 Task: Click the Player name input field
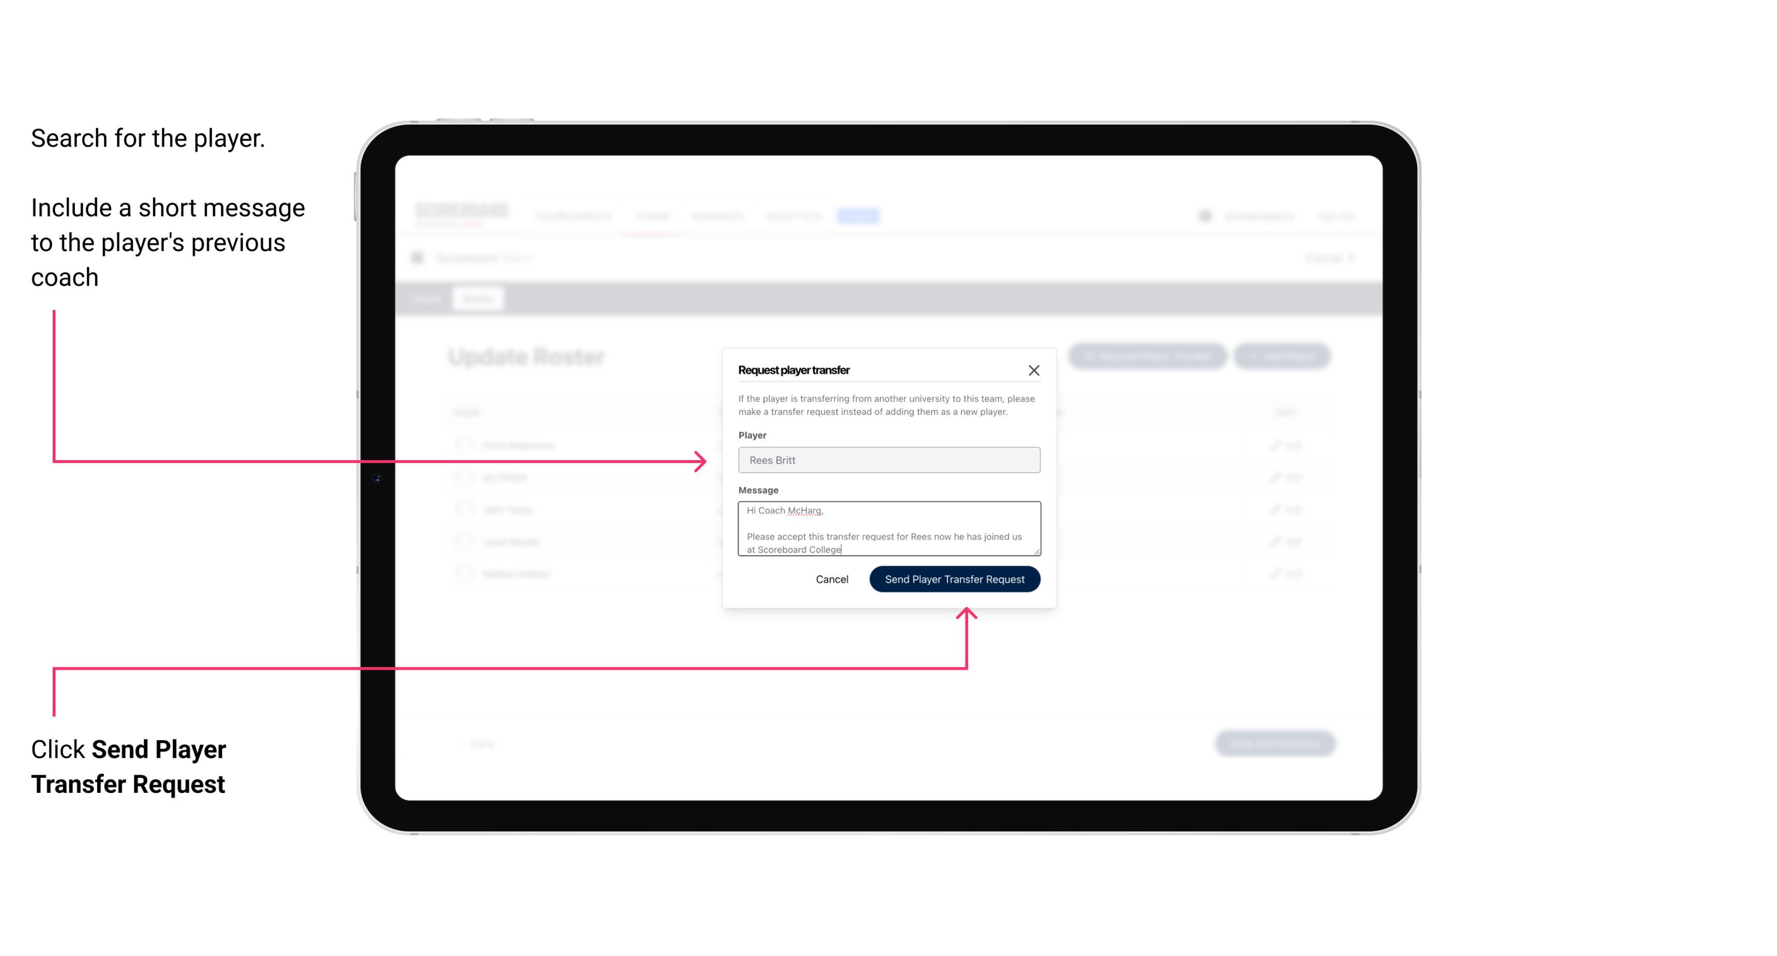coord(888,460)
